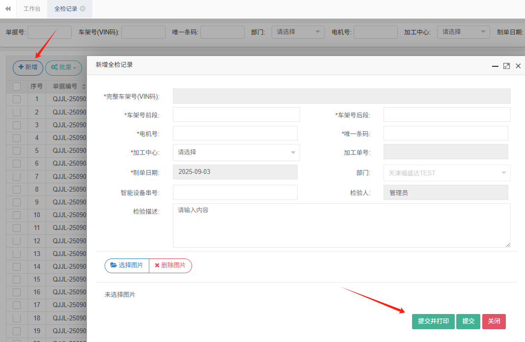Focus the 车架号前段 input field
The height and width of the screenshot is (342, 525).
(x=236, y=114)
